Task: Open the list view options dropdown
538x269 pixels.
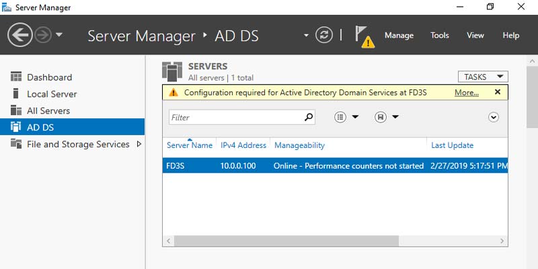Action: (x=346, y=117)
